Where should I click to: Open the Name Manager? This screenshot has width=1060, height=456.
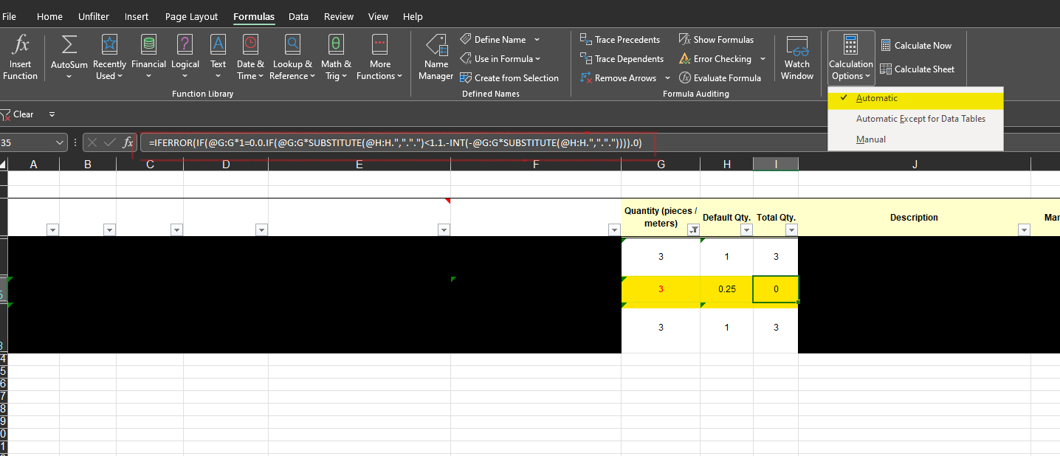436,58
